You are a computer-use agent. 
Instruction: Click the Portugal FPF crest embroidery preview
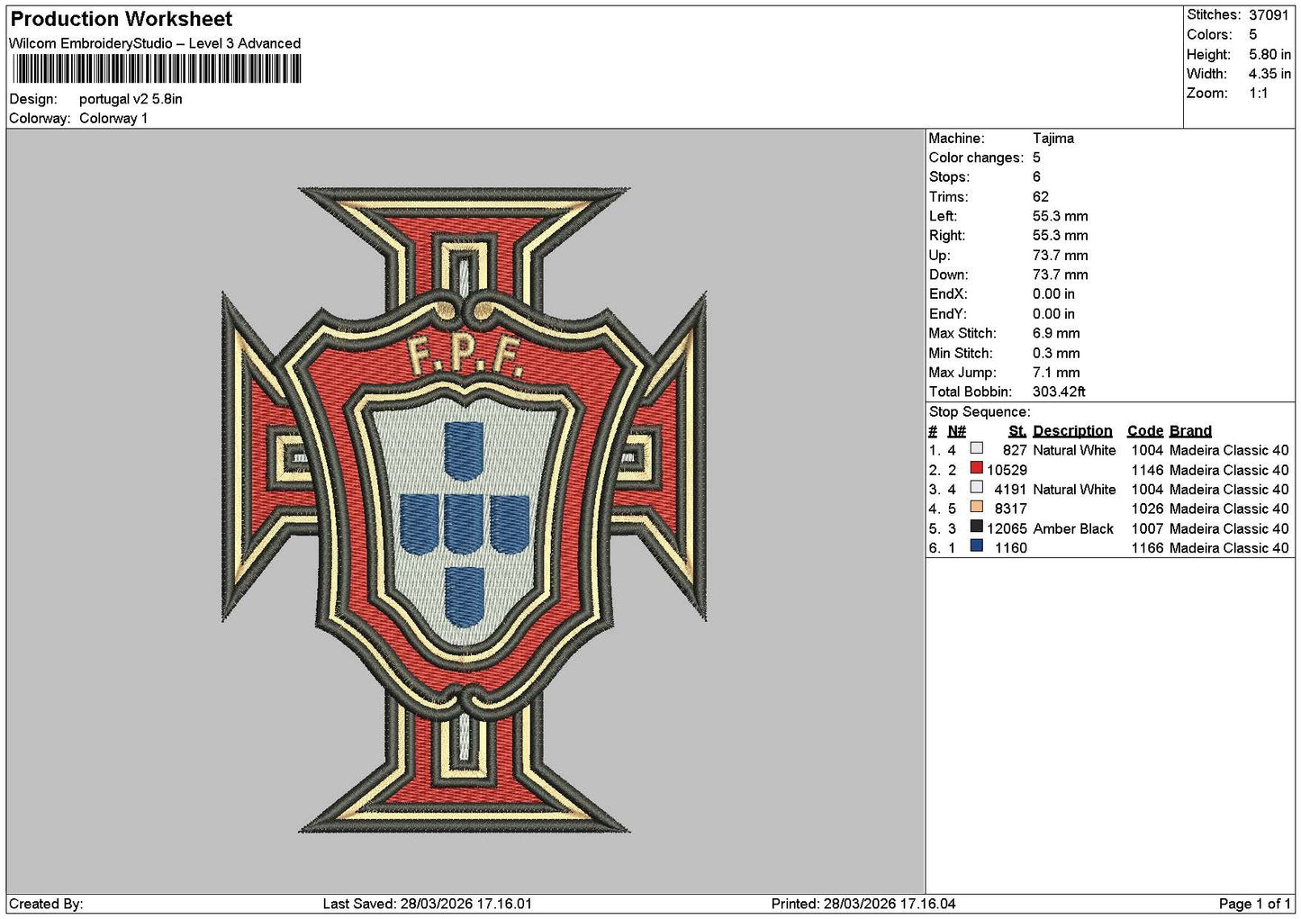(465, 510)
